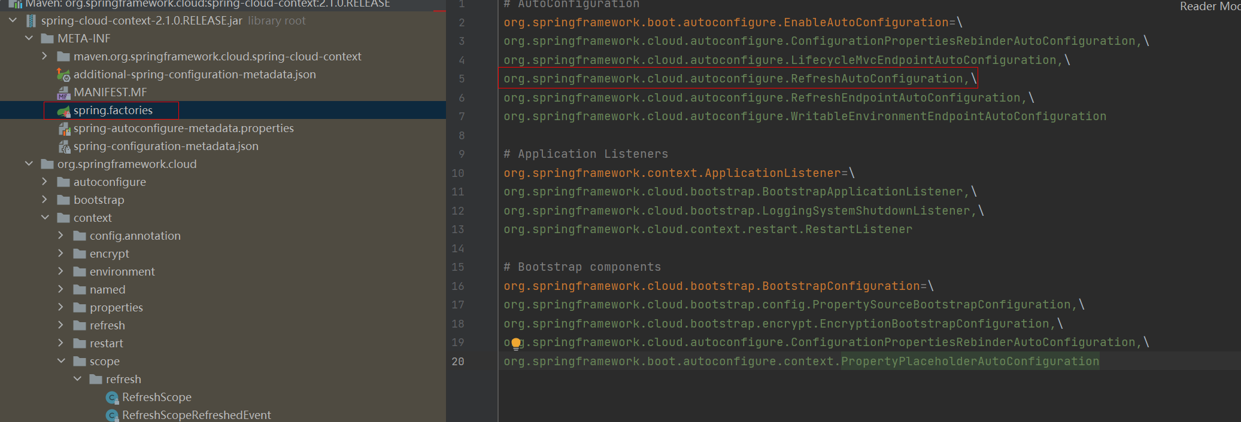The image size is (1241, 422).
Task: Collapse the scope package arrow
Action: pos(61,361)
